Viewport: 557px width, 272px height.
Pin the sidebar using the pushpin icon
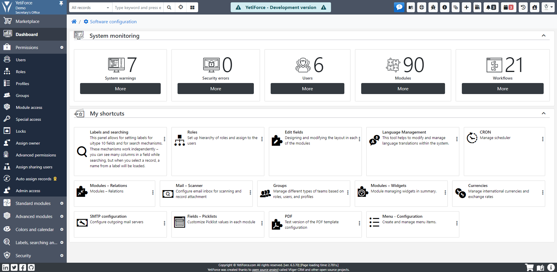(x=61, y=3)
